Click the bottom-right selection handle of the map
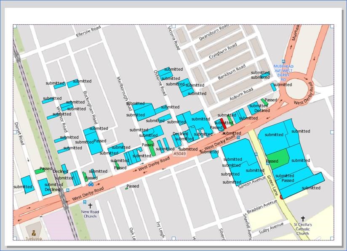Image resolution: width=347 pixels, height=251 pixels. [332, 238]
